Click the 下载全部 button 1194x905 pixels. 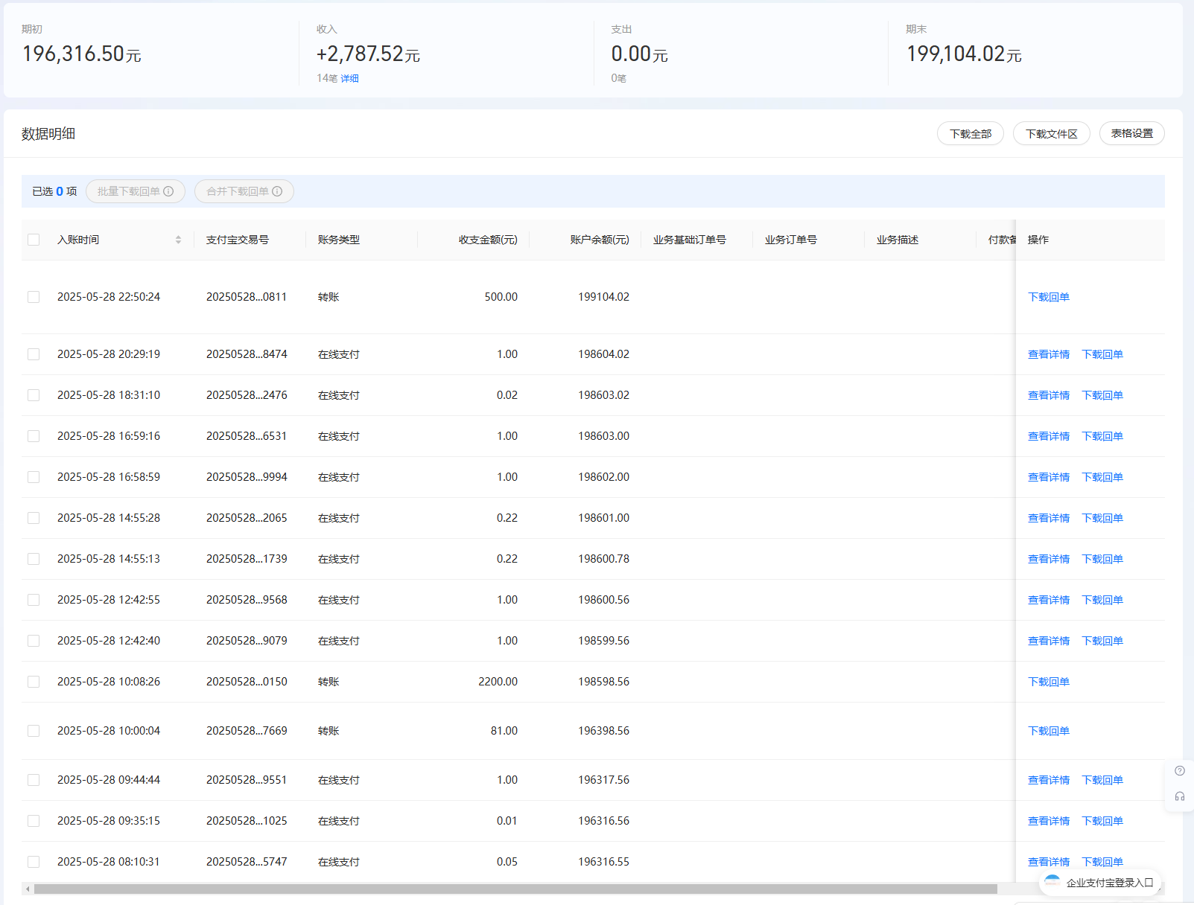[971, 134]
